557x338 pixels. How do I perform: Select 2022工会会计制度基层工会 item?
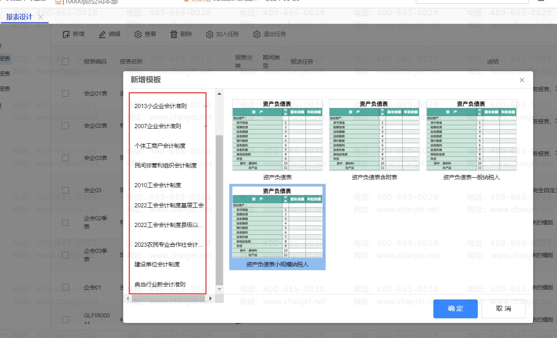pos(169,205)
